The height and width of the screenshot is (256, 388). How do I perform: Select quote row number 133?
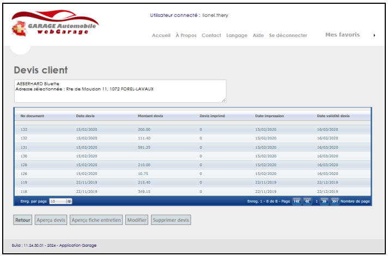[x=24, y=129]
